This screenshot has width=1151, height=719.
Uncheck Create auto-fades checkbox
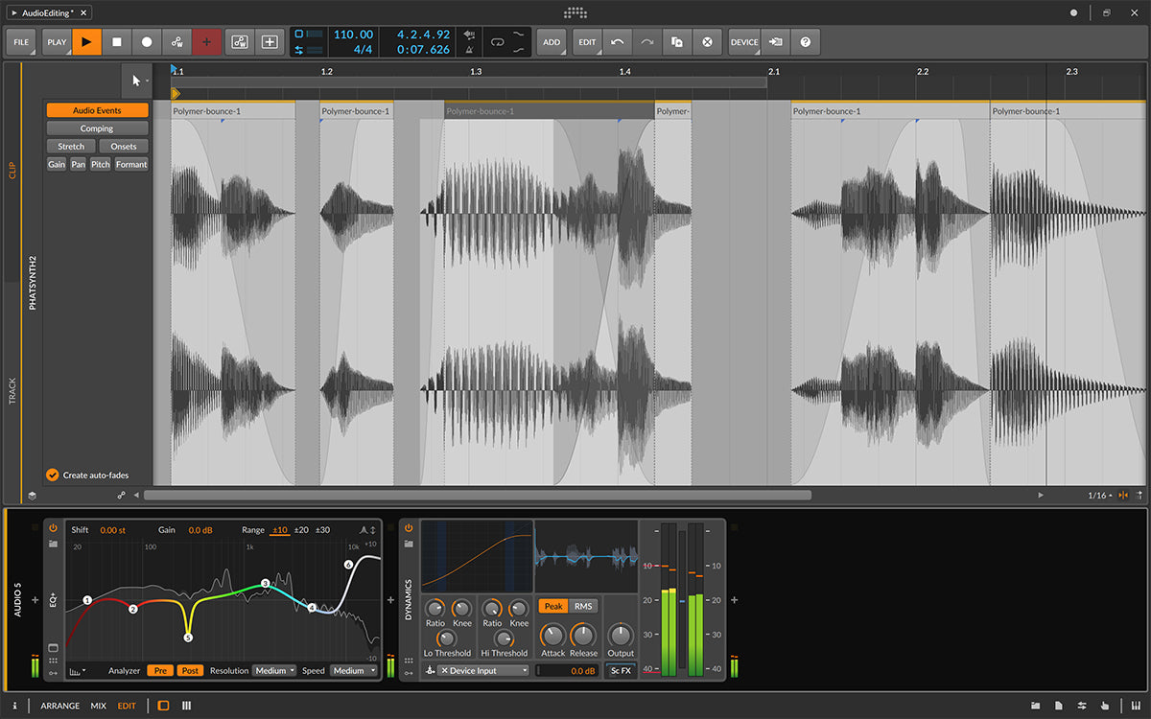coord(53,475)
